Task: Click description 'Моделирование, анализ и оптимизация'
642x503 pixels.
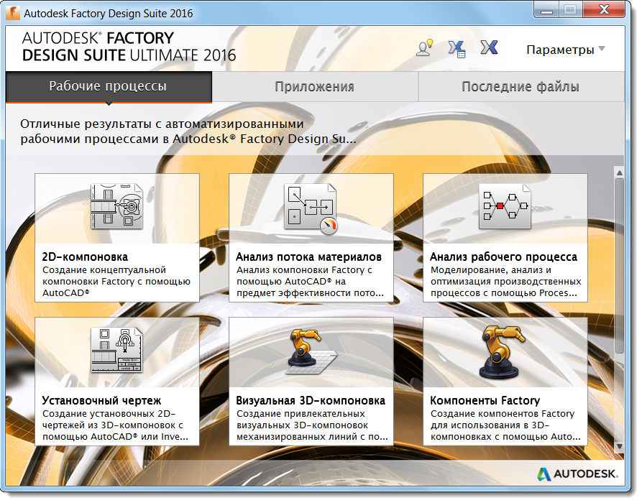Action: pyautogui.click(x=505, y=282)
